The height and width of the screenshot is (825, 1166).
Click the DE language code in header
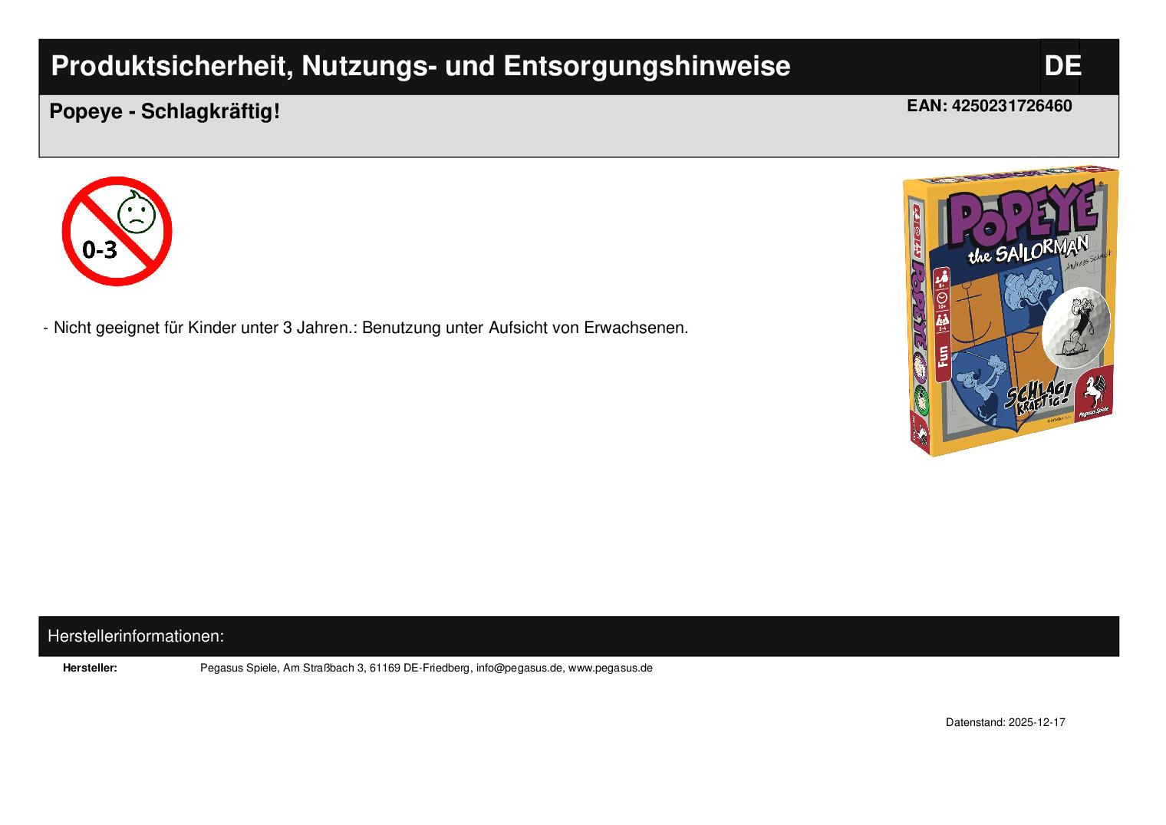[x=1062, y=67]
